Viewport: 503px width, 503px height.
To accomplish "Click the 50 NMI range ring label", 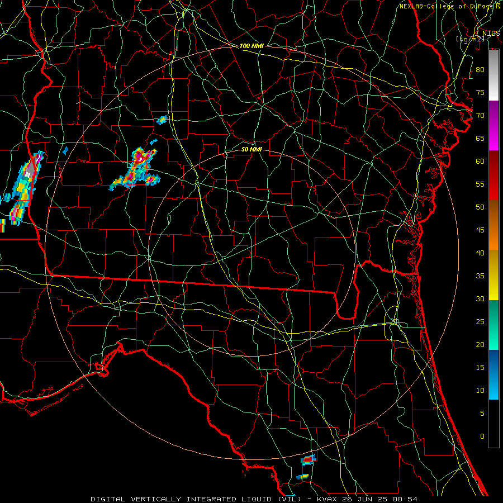I will click(251, 149).
